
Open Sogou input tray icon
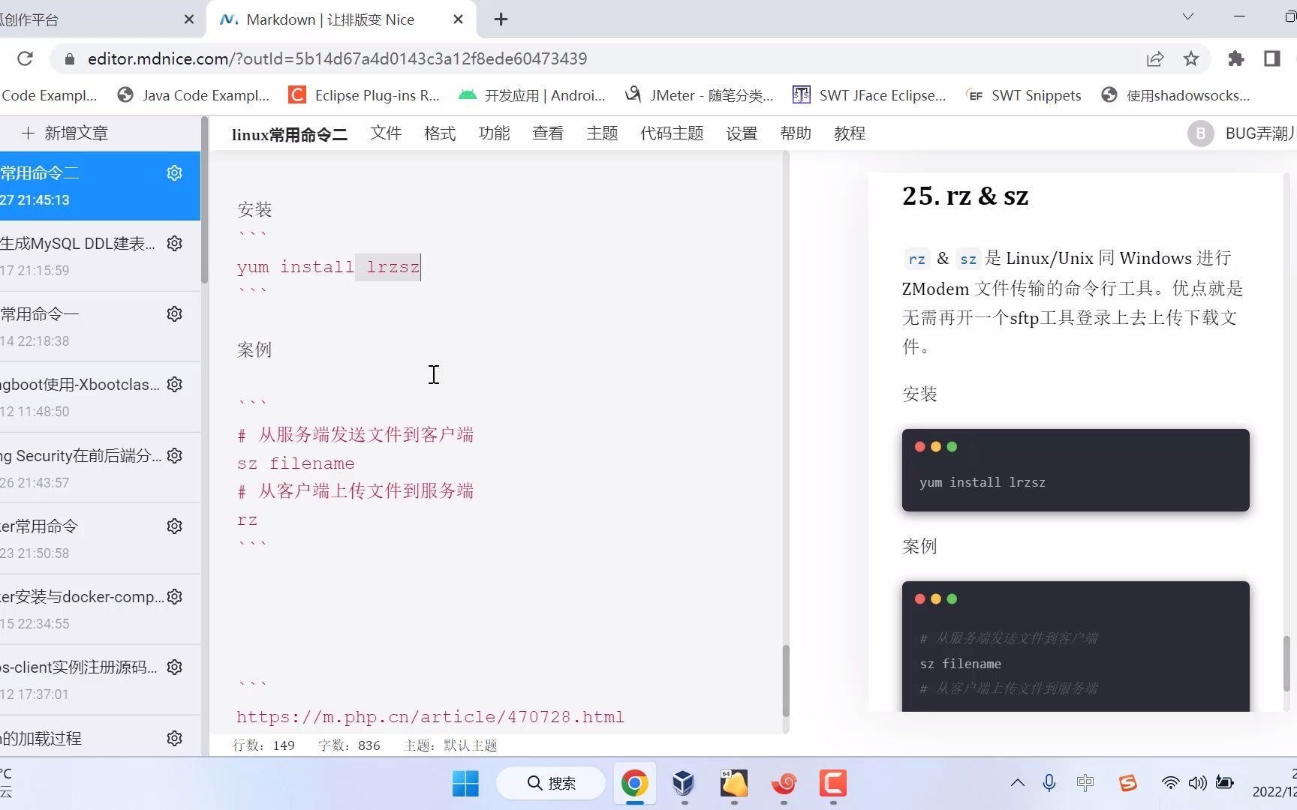coord(1127,783)
